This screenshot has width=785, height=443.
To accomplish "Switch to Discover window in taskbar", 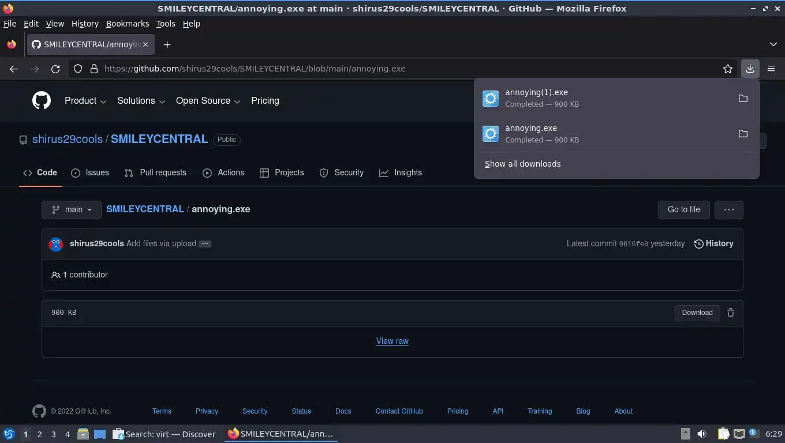I will coord(165,434).
